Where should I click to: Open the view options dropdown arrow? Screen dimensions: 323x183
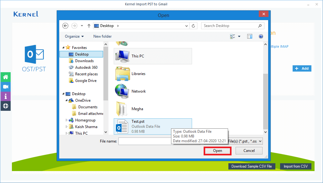tap(239, 36)
